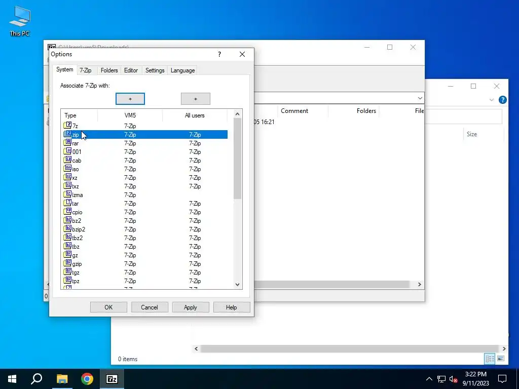Click the file type list vertical scrollbar thumb
This screenshot has width=519, height=389.
tap(237, 159)
